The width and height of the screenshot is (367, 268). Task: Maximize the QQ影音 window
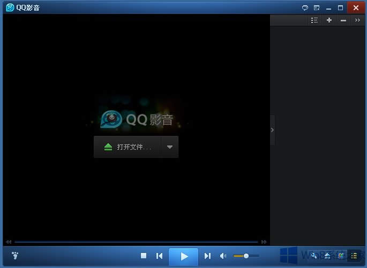coord(340,8)
